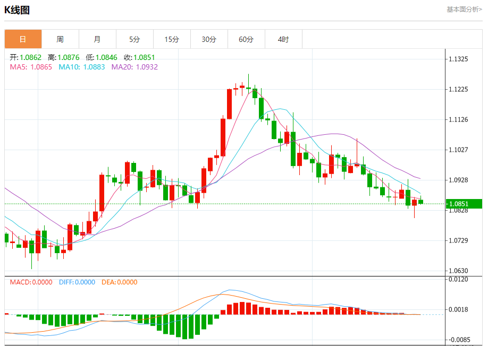The image size is (488, 346).
Task: Click the MA10: 1.0883 label
Action: coord(82,67)
